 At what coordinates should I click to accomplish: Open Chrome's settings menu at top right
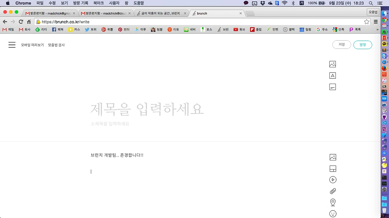[376, 22]
